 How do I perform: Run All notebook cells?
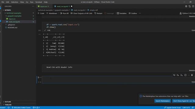(64, 13)
